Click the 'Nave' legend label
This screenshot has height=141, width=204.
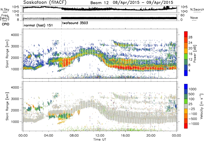coord(194,18)
